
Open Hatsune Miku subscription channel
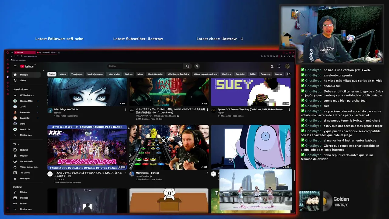[26, 101]
